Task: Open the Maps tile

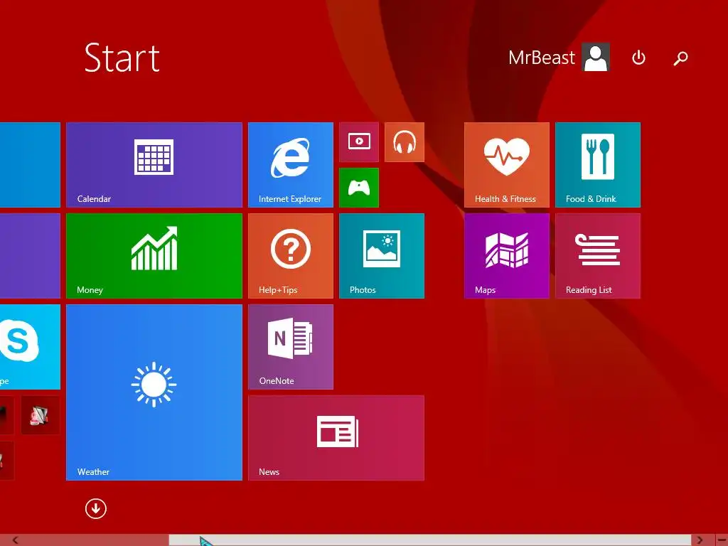Action: pyautogui.click(x=506, y=256)
